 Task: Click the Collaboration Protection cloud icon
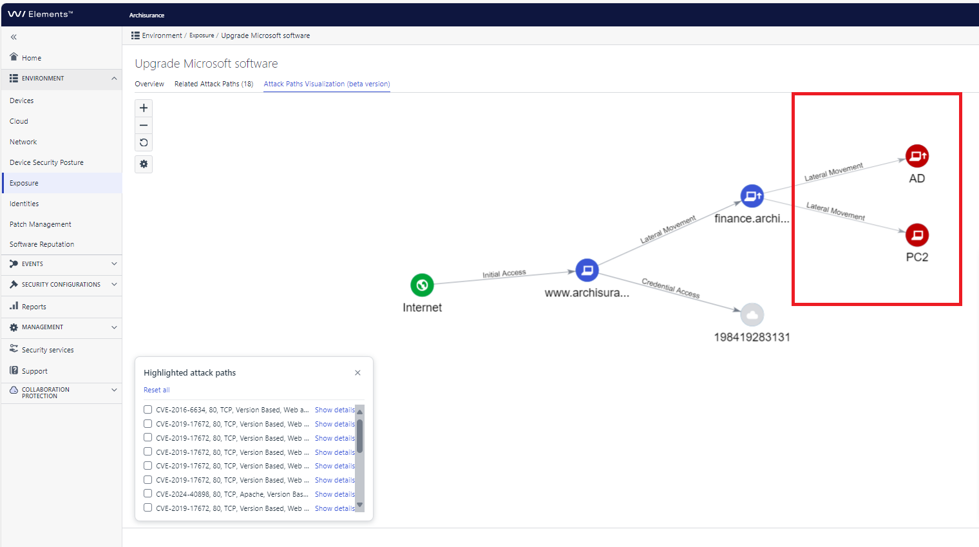click(14, 390)
